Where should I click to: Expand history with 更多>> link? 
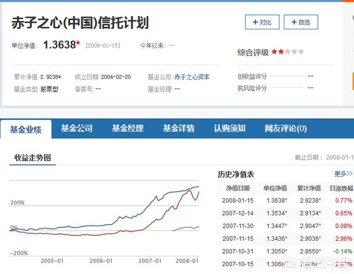343,174
